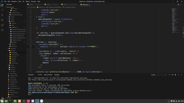This screenshot has height=103, width=184.
Task: Click the shield icon in system tray
Action: pos(172,101)
